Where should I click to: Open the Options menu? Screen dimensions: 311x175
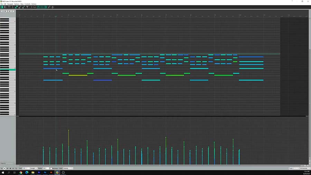click(x=17, y=4)
